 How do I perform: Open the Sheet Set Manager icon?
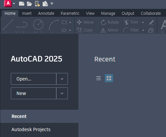tap(45, 4)
